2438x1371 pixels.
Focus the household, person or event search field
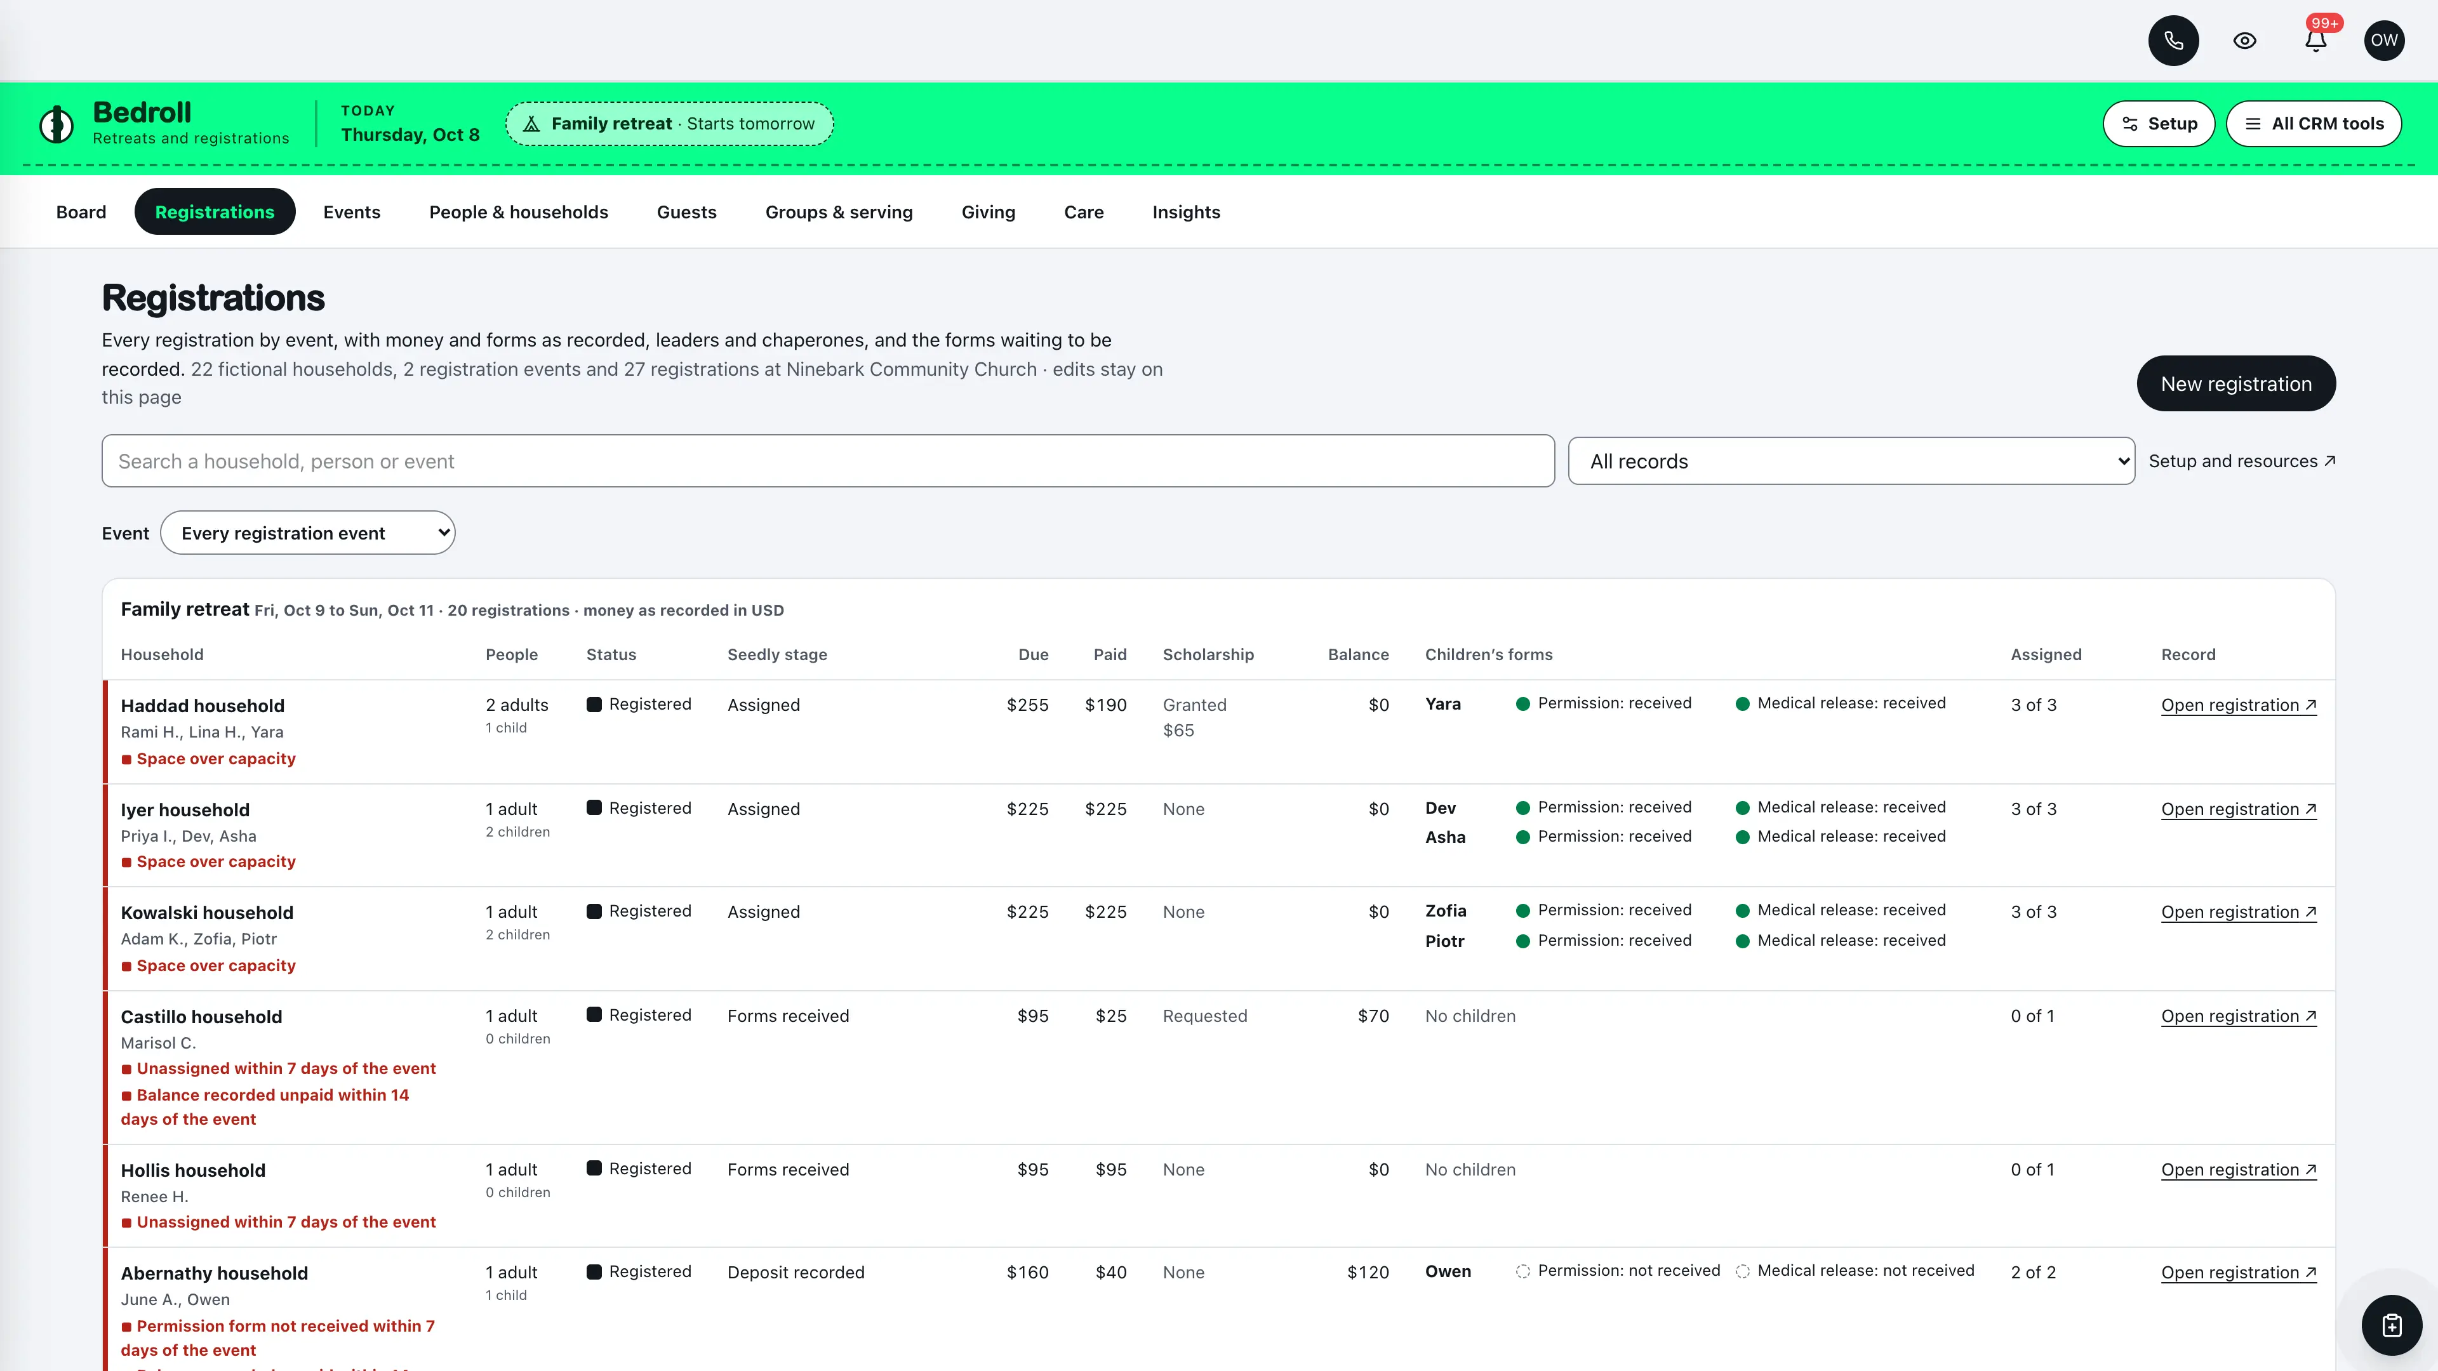828,461
